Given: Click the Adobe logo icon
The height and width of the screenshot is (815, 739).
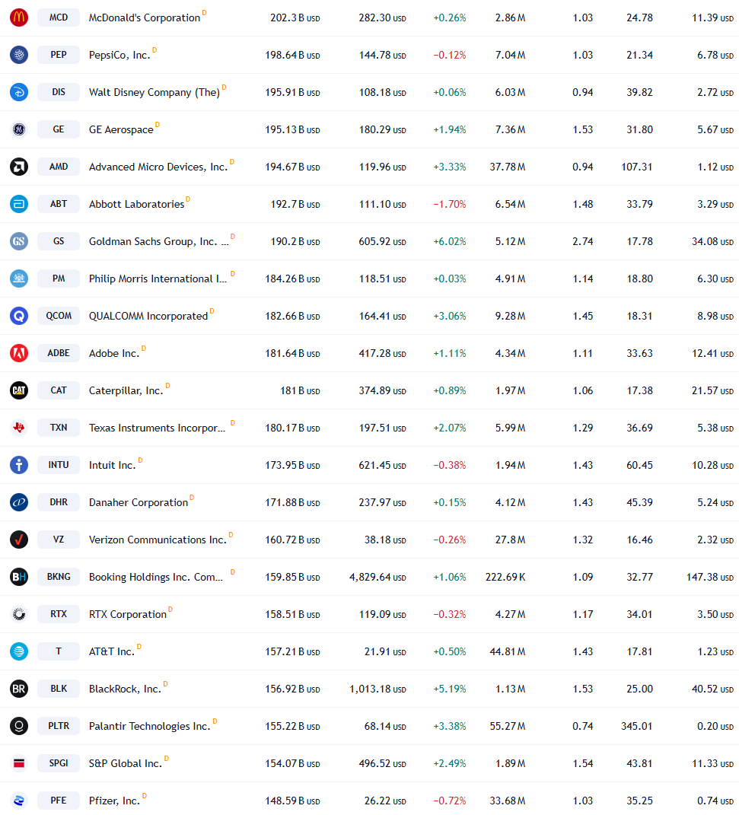Looking at the screenshot, I should click(x=19, y=353).
